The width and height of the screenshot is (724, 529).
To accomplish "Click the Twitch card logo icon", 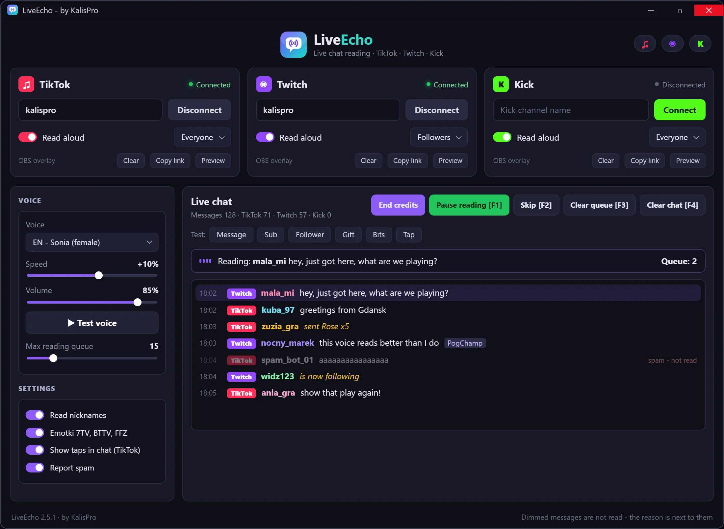I will [264, 84].
